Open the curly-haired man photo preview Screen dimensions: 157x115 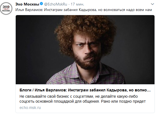[85, 50]
